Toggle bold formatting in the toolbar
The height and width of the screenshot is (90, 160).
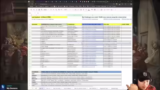[81, 10]
